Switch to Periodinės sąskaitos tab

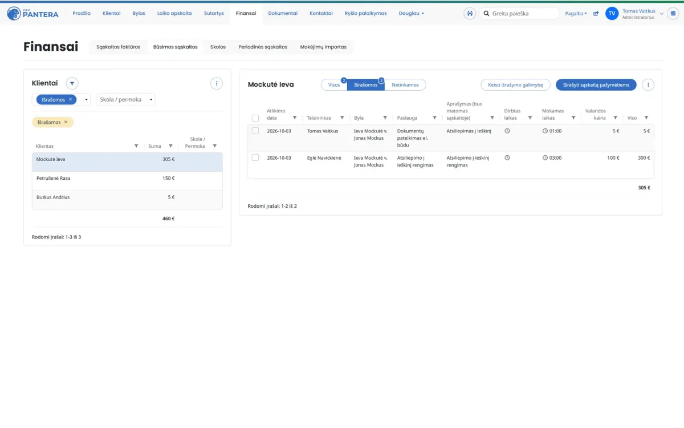coord(263,47)
